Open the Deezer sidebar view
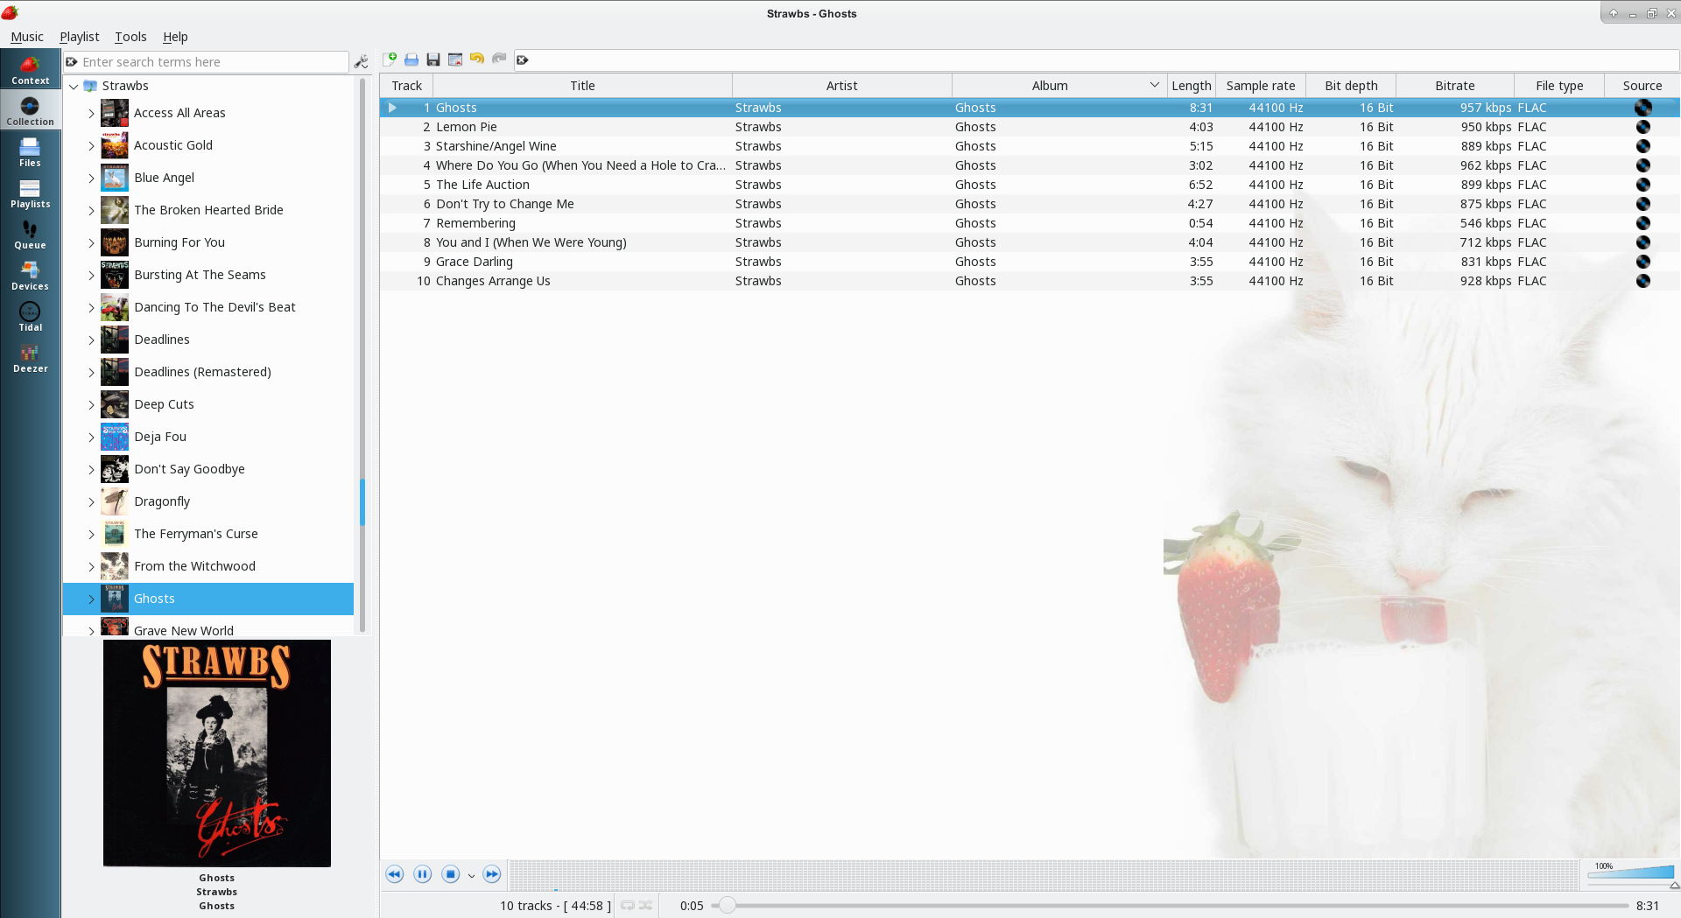This screenshot has height=918, width=1681. pos(31,358)
